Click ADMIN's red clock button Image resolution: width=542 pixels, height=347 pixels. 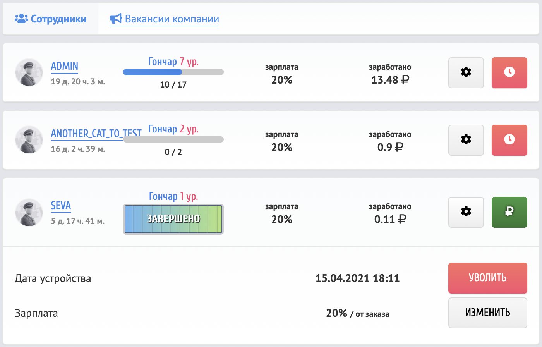tap(509, 73)
